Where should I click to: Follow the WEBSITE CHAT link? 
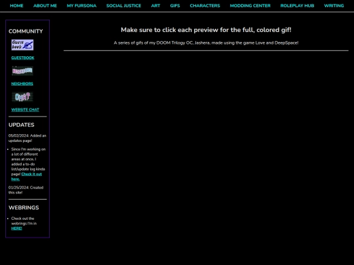coord(26,110)
